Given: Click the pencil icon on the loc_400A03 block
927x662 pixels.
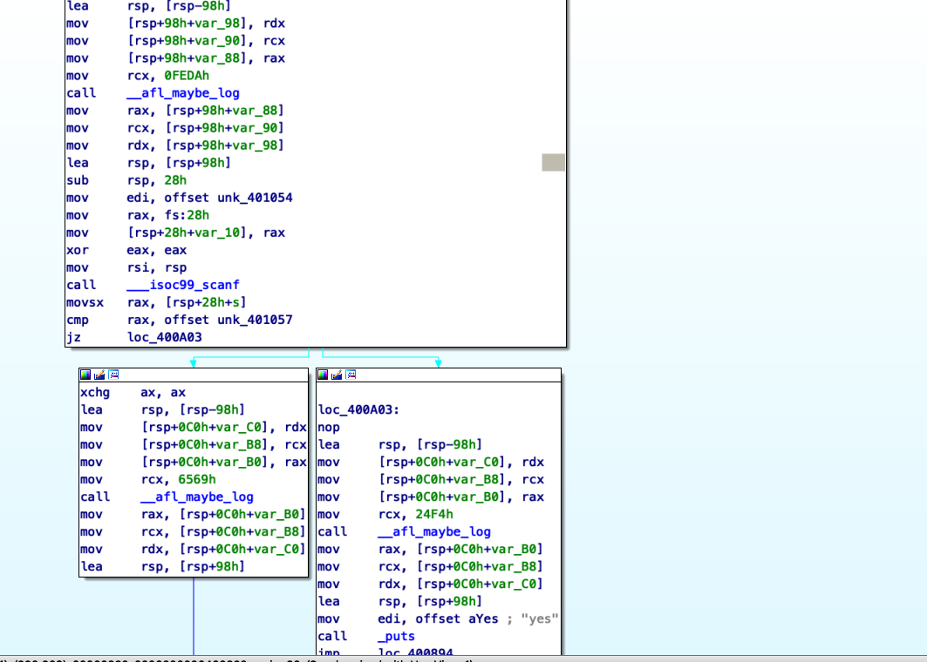Looking at the screenshot, I should tap(335, 375).
